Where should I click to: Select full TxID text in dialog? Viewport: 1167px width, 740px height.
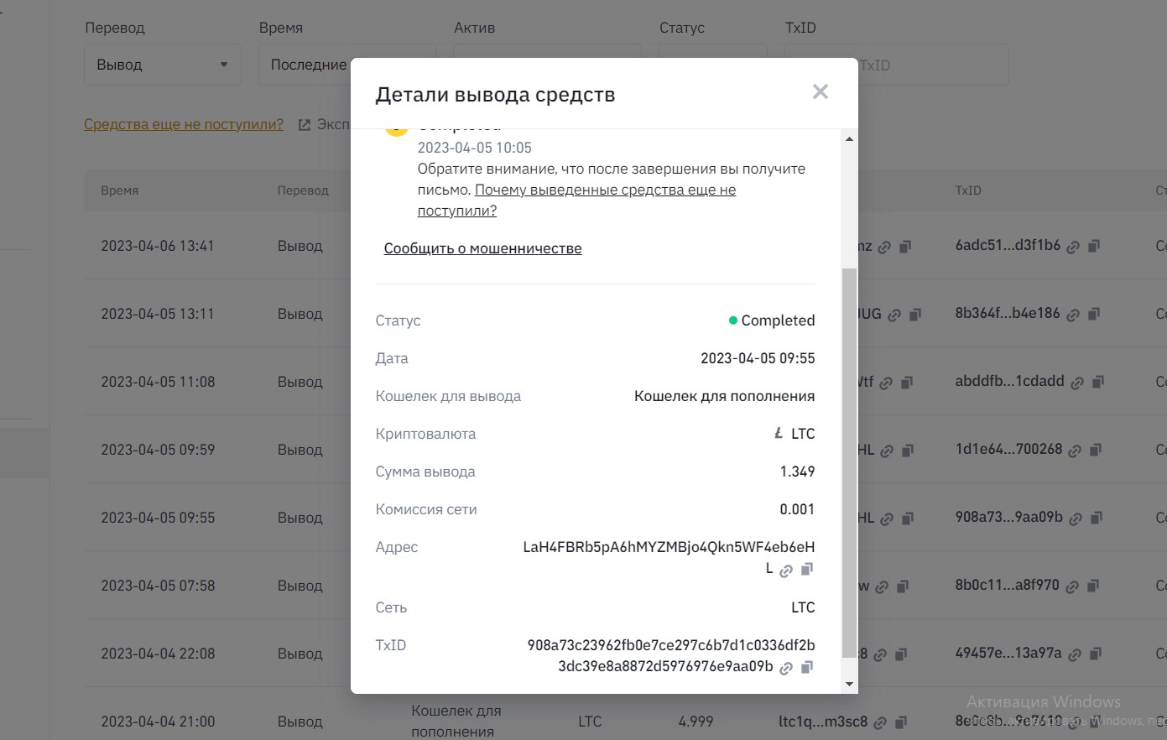671,656
